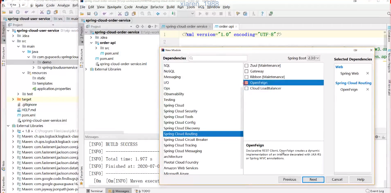Screen dimensions: 391x193
Task: Click Cut scissors in order-service window toolbar
Action: point(120,14)
